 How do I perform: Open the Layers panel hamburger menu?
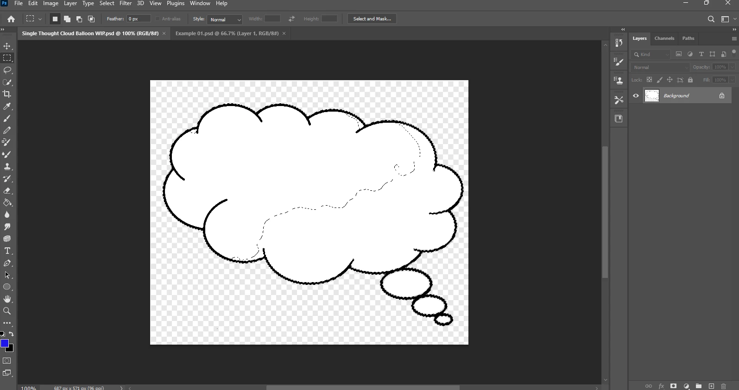734,38
